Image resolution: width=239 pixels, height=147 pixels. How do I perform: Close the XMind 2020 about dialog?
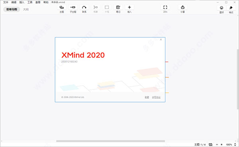tap(161, 39)
